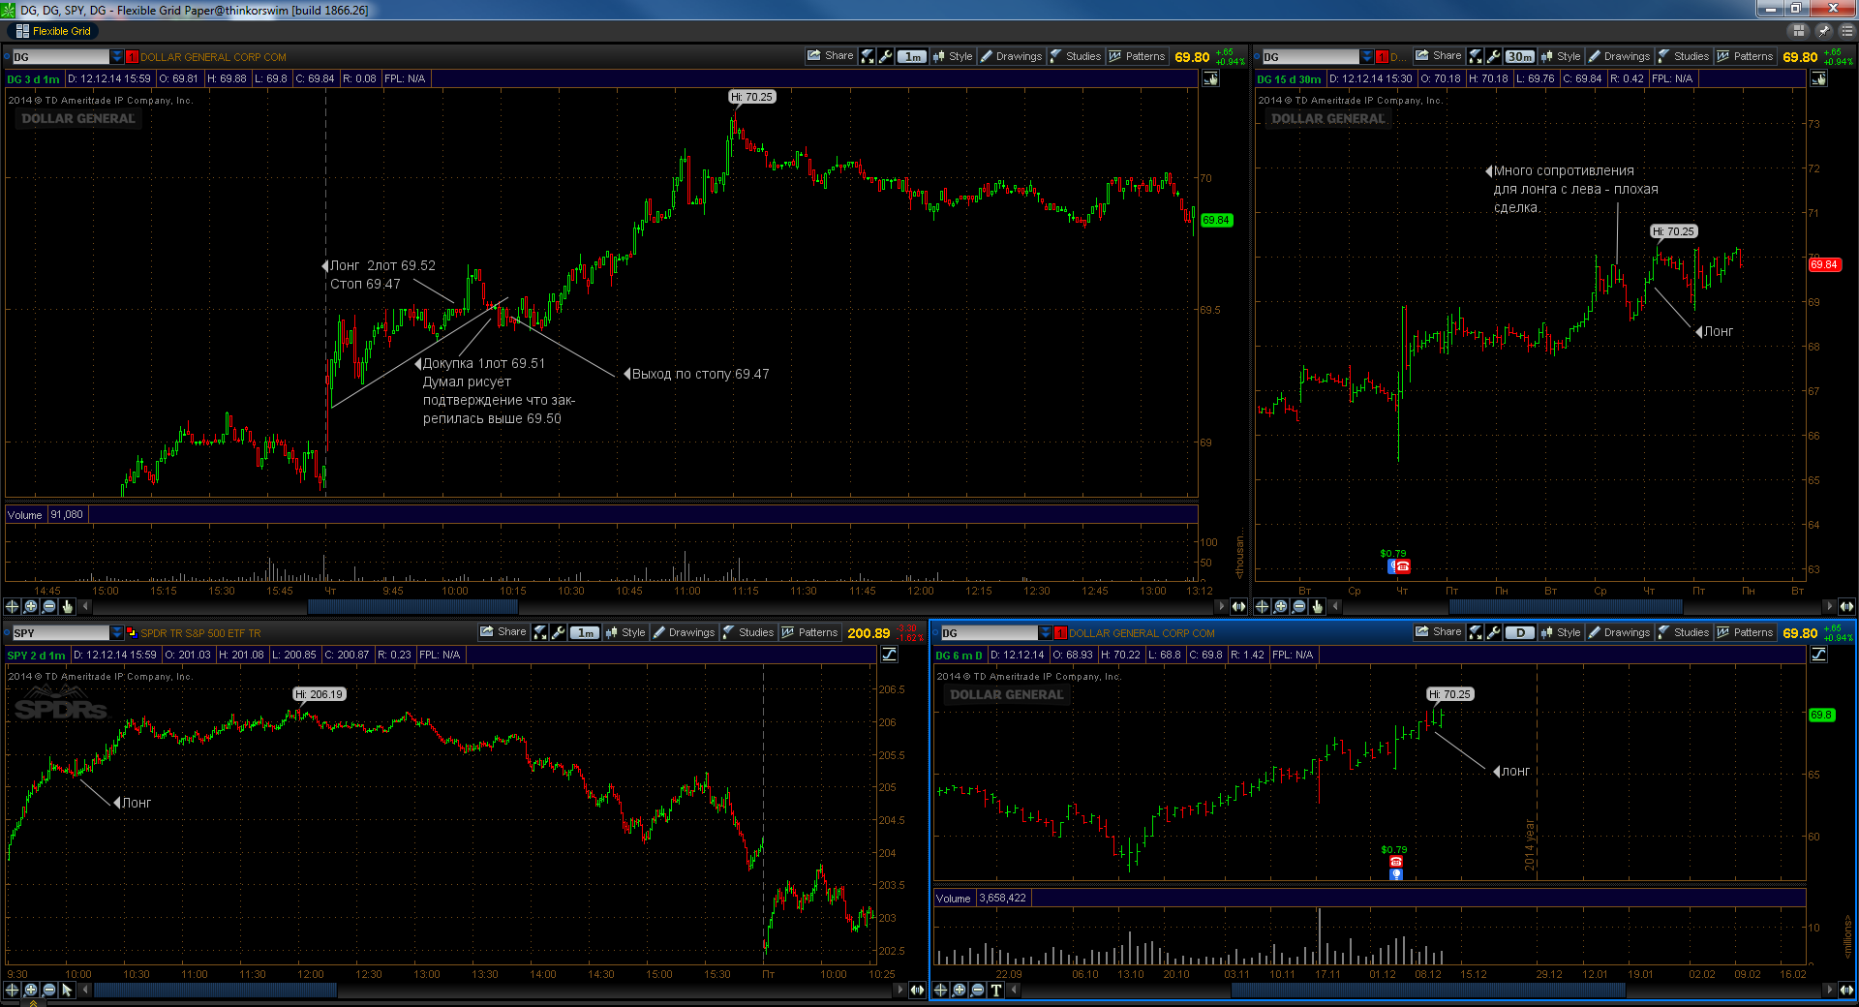The image size is (1859, 1007).
Task: Open Style menu on DG 1m chart
Action: click(953, 56)
